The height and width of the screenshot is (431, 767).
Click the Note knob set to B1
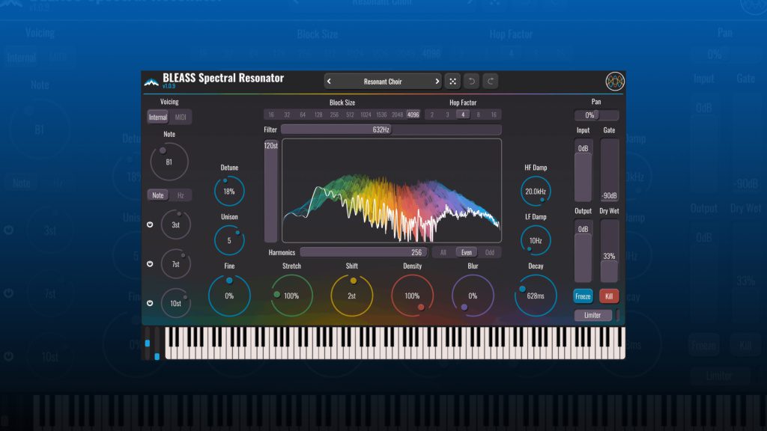pyautogui.click(x=169, y=162)
